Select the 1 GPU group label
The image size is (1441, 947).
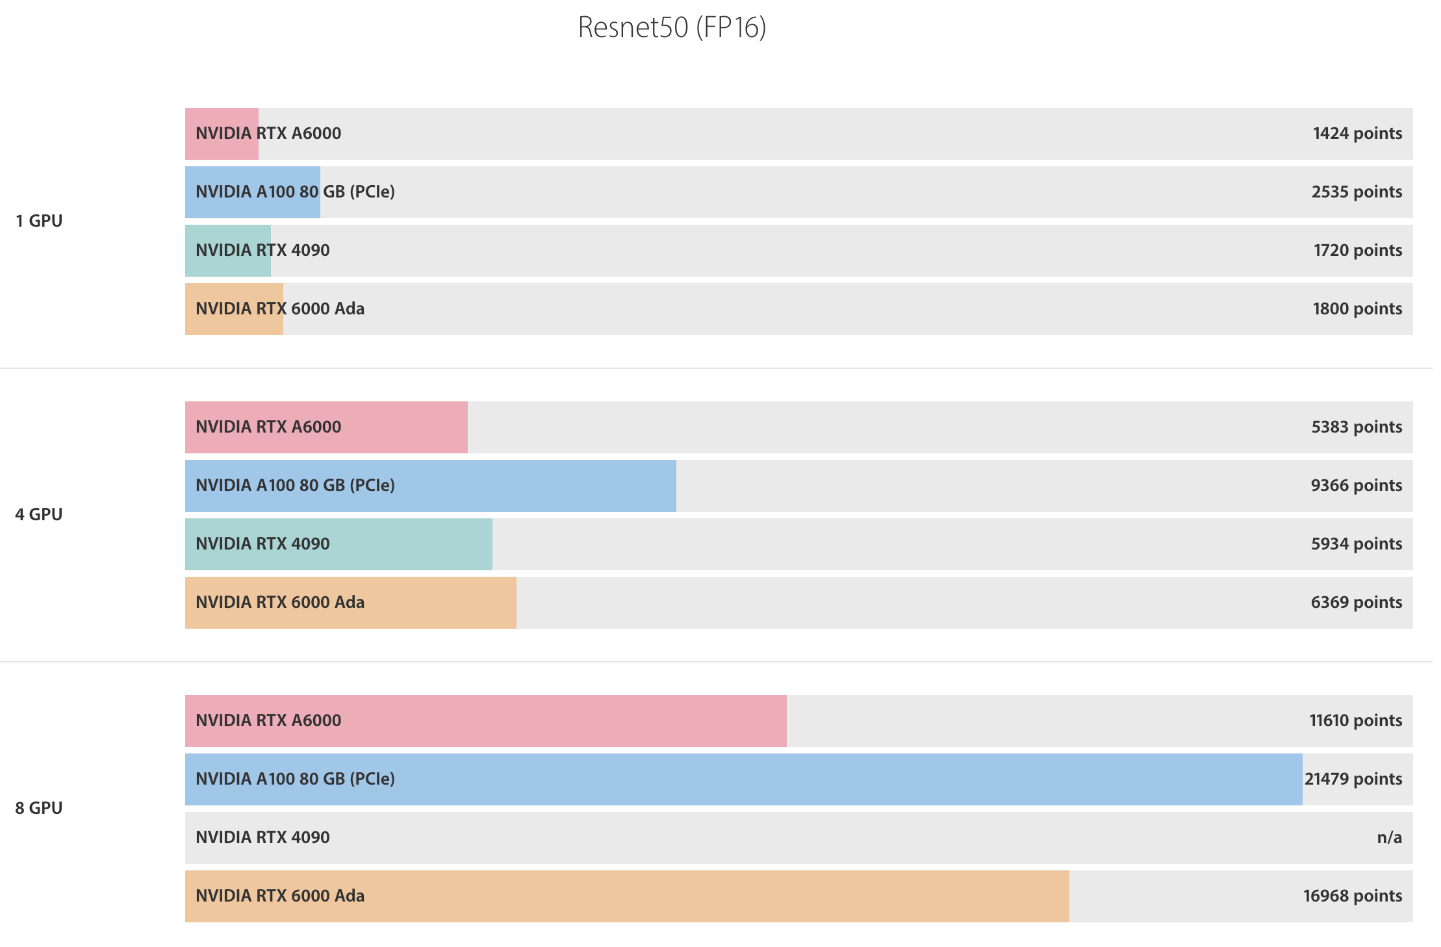point(39,221)
